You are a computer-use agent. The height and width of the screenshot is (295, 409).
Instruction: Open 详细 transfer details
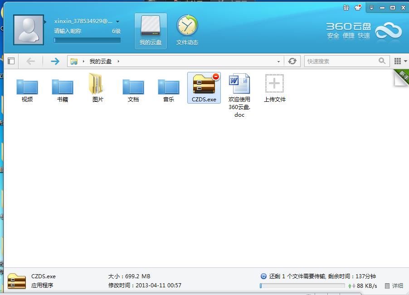[394, 286]
